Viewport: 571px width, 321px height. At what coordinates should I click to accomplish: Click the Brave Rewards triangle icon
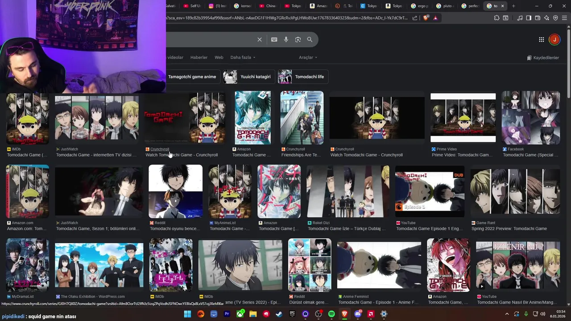pos(435,18)
